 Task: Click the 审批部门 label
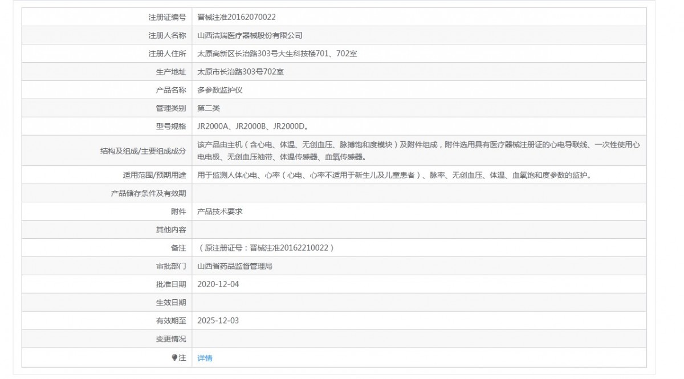(171, 266)
